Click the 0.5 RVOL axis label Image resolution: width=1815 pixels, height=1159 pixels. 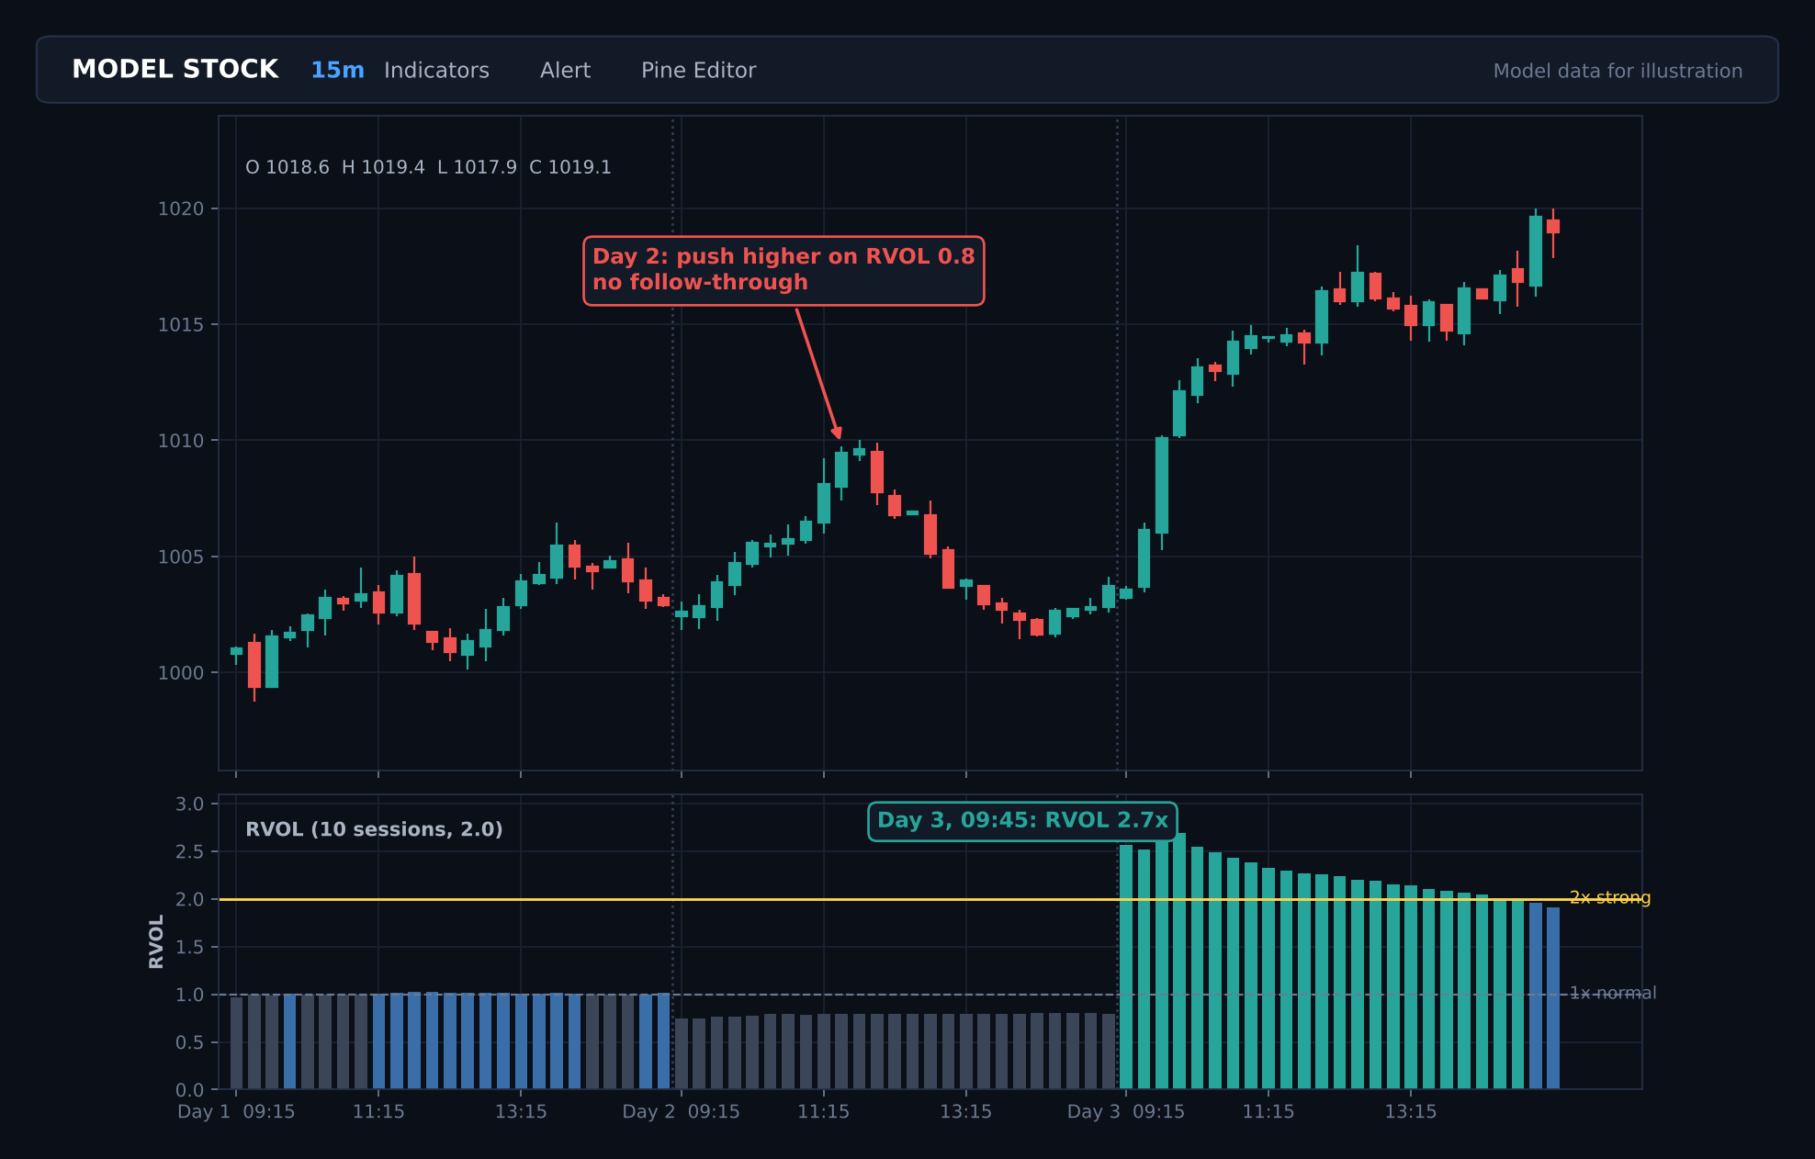(190, 1042)
